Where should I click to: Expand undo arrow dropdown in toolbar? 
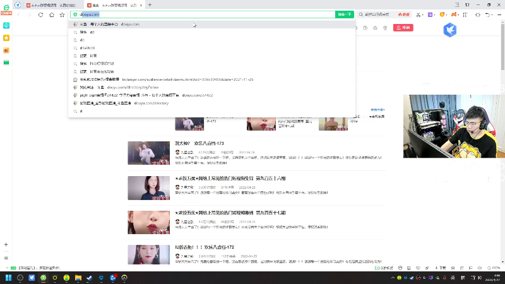492,15
